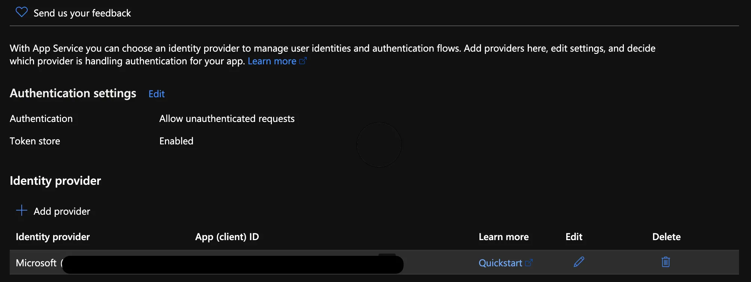Click the external link icon beside Learn more
751x282 pixels.
coord(303,61)
